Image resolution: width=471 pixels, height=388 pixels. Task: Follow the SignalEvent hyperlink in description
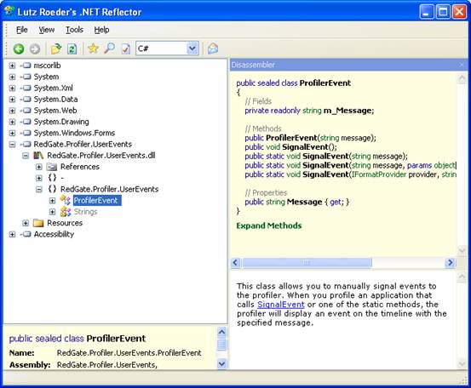281,305
